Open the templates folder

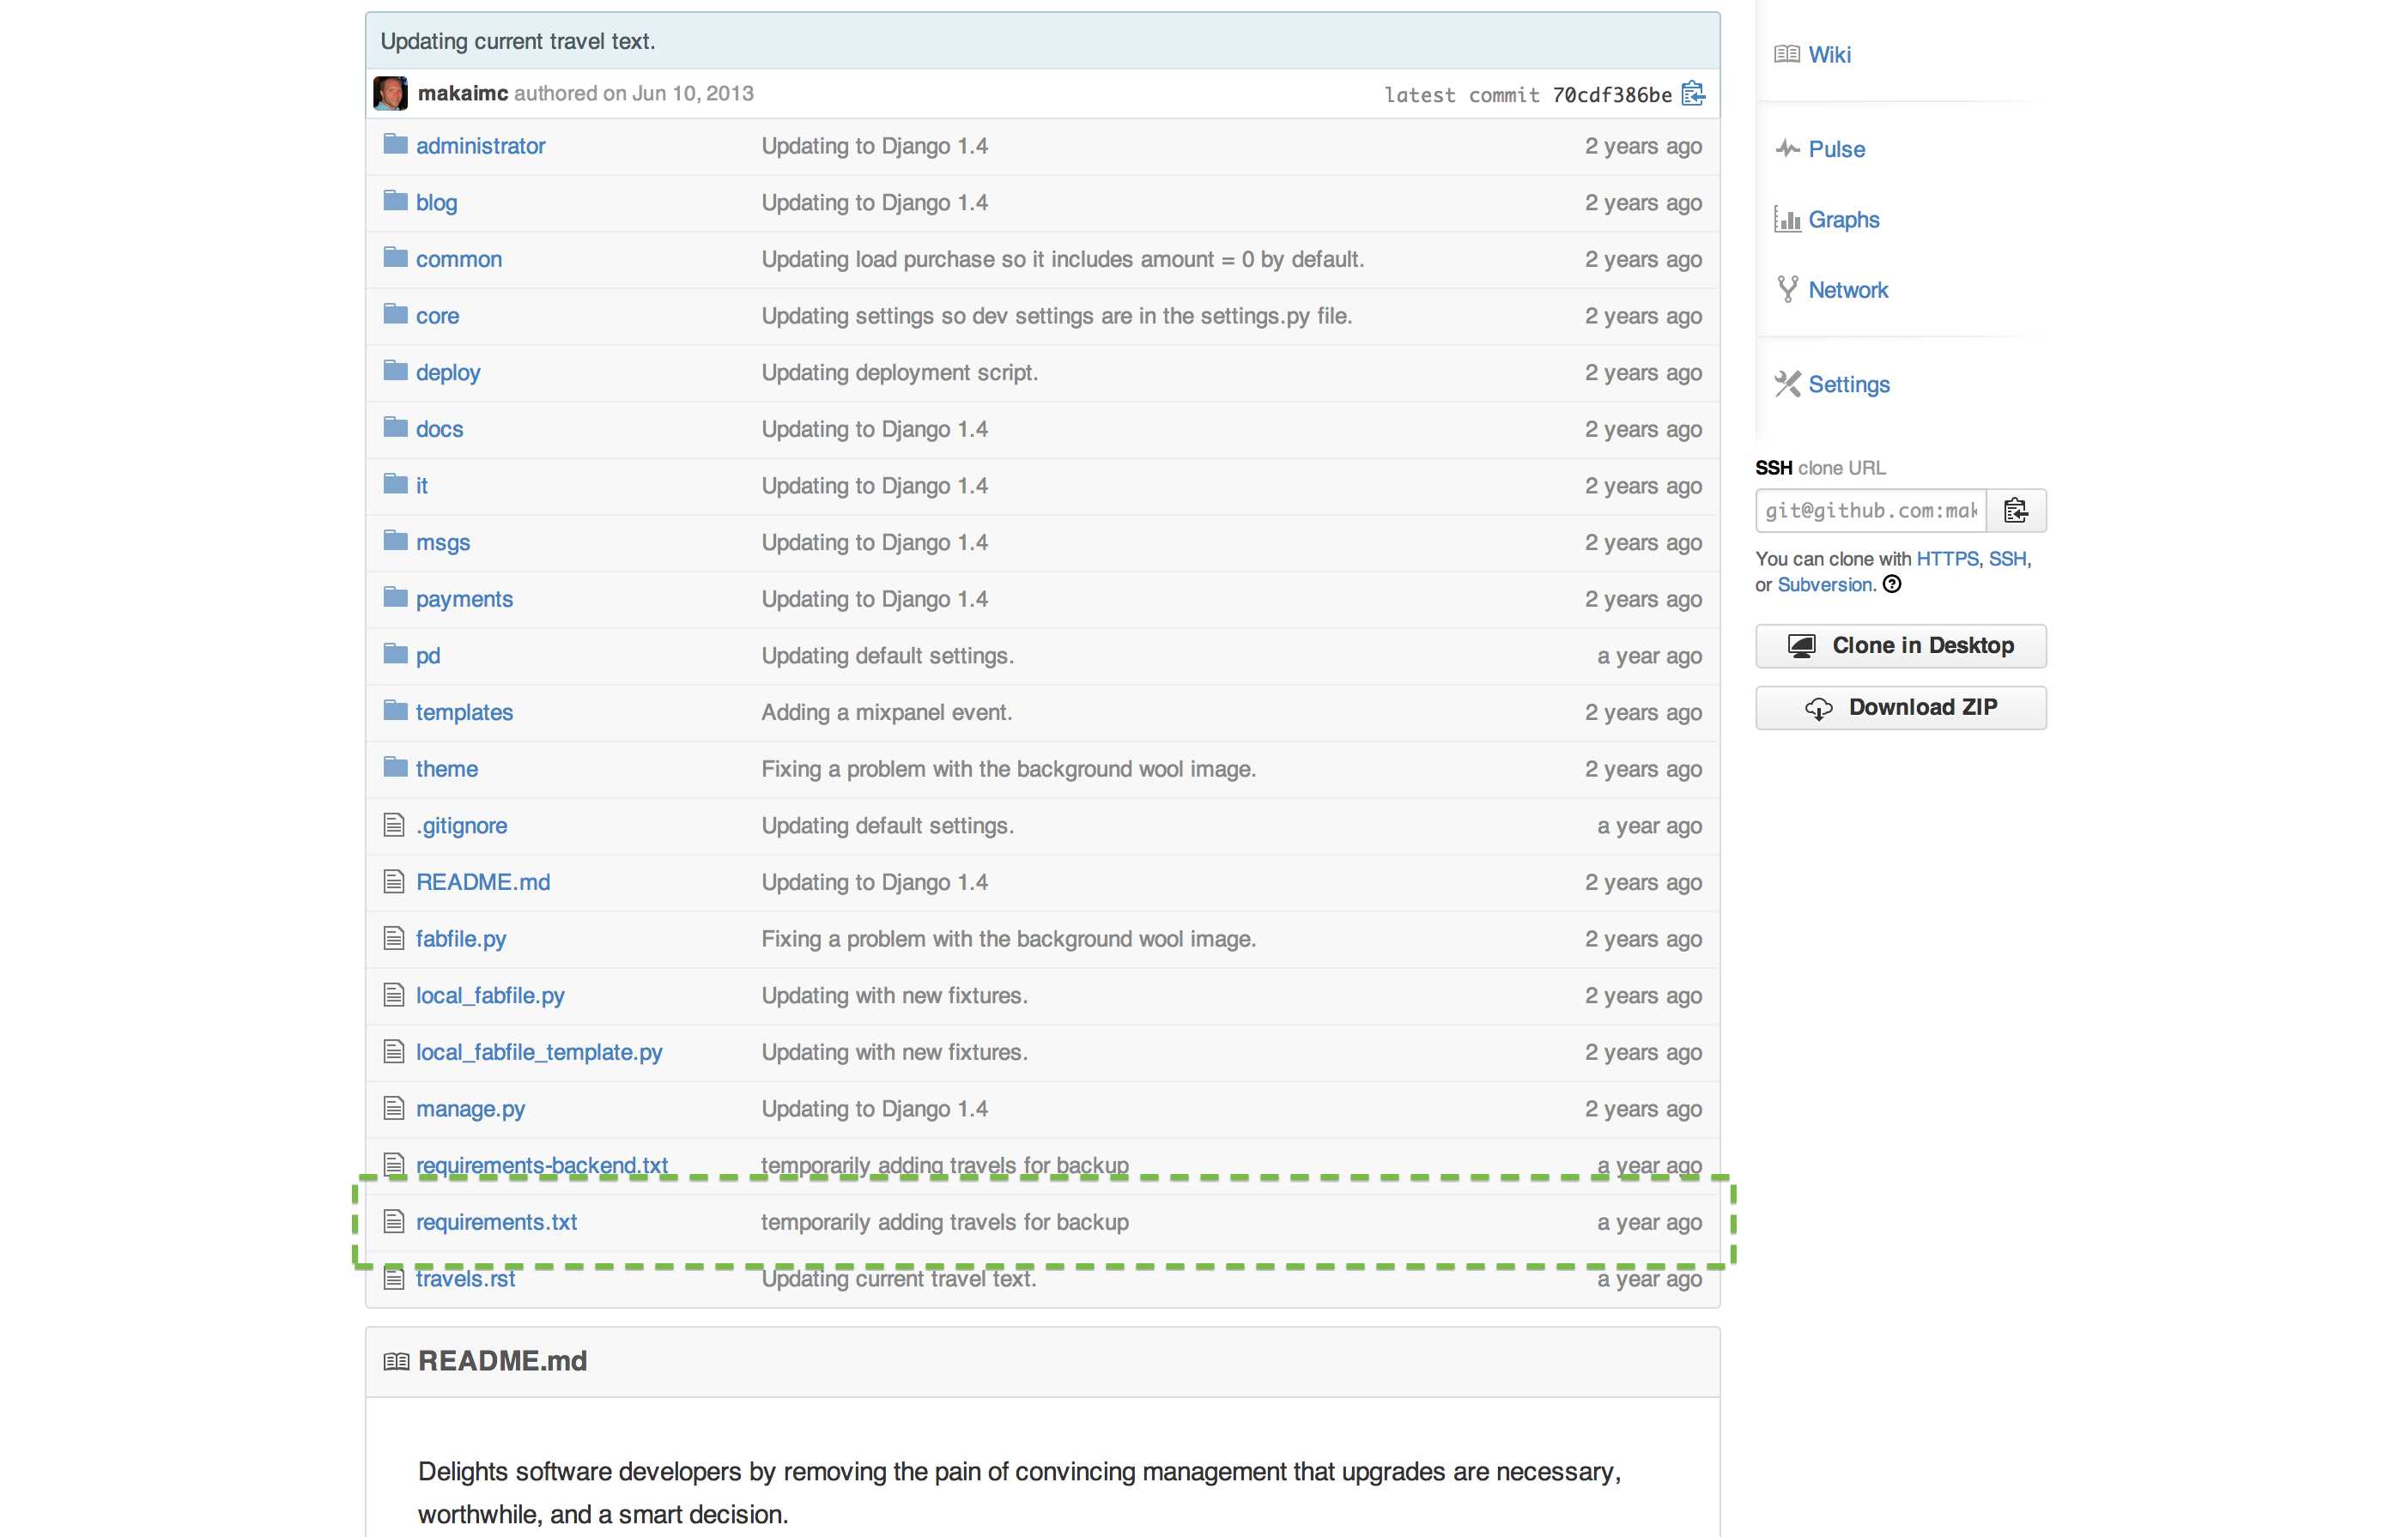464,712
